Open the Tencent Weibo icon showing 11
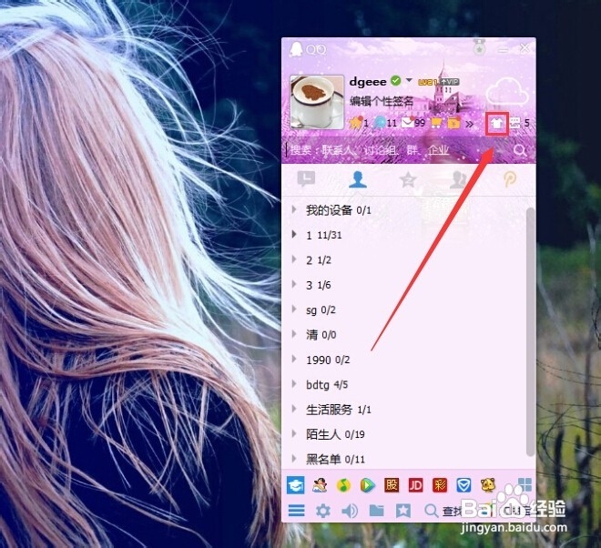Screen dimensions: 601x548 click(380, 123)
